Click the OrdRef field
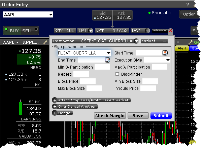The height and width of the screenshot is (150, 203). [x=154, y=41]
